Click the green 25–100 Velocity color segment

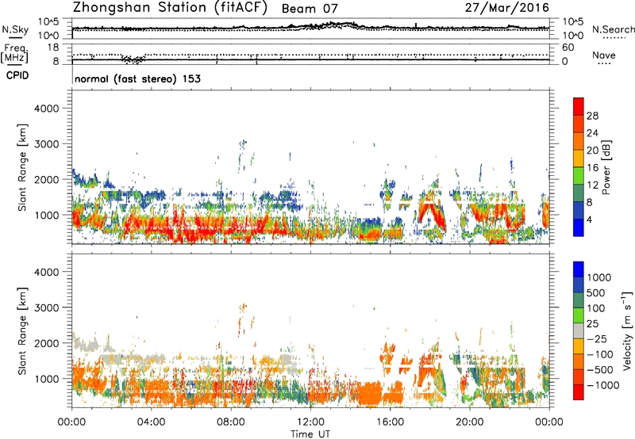tap(579, 315)
